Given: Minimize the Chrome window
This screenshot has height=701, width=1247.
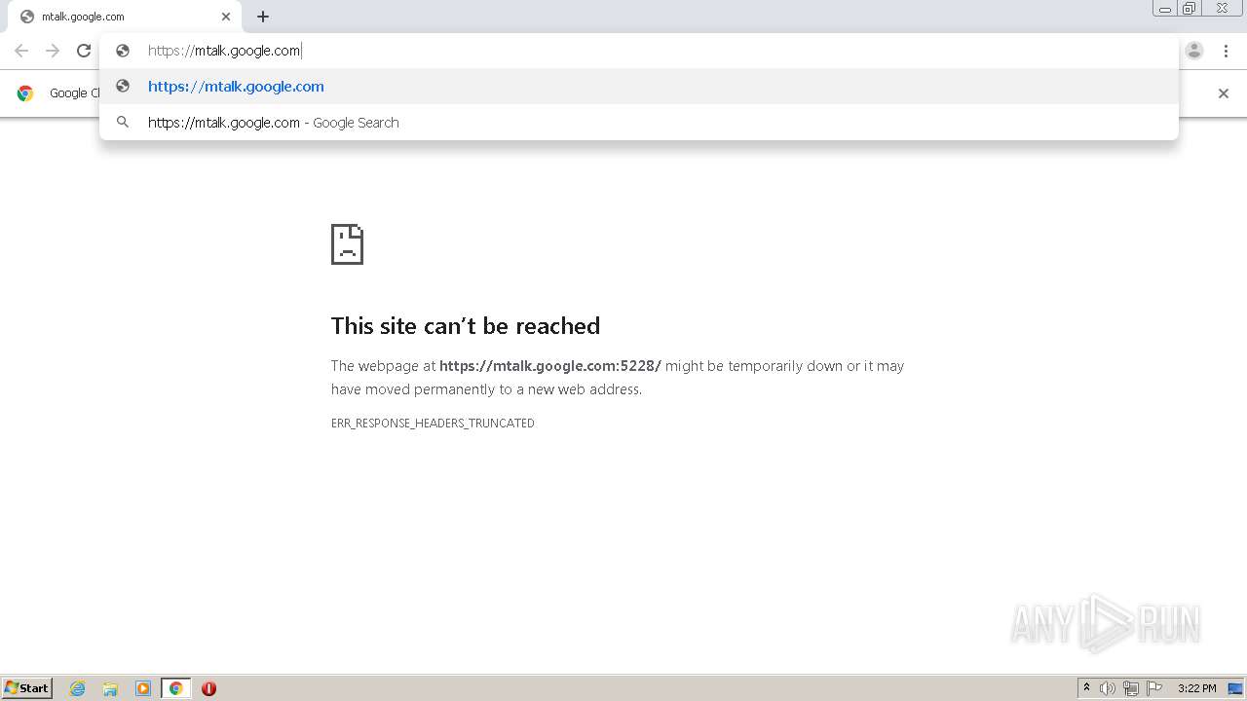Looking at the screenshot, I should [1165, 9].
